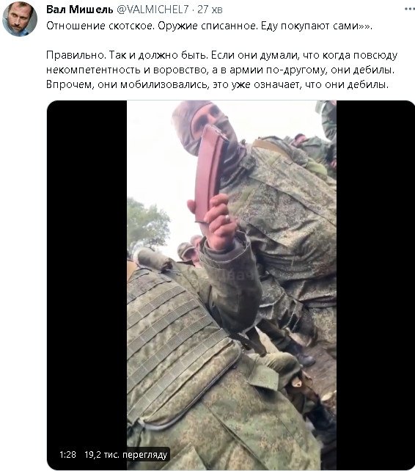Open the @VALMICHEL7 handle link
Viewport: 415px width, 471px height.
pyautogui.click(x=153, y=10)
